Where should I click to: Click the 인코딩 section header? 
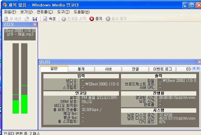pos(81,93)
